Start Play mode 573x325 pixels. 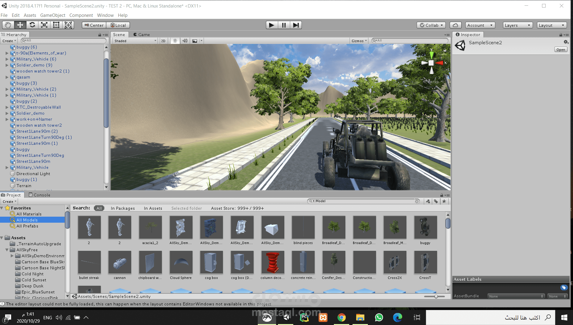pyautogui.click(x=272, y=25)
